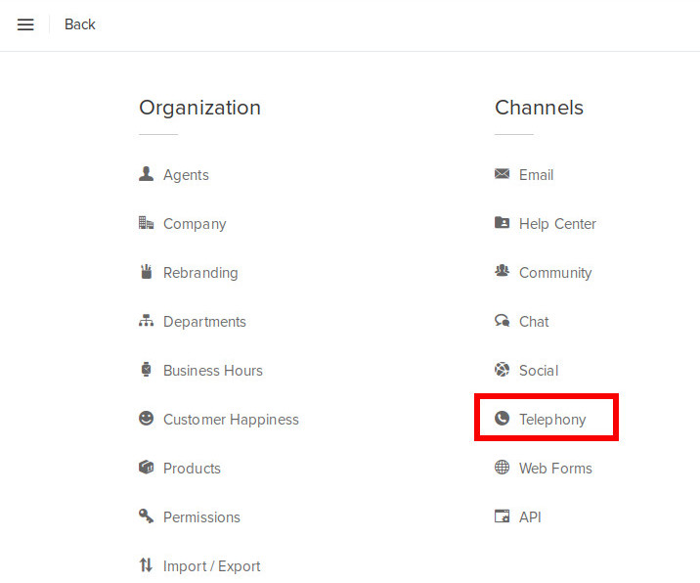Click the Web Forms globe icon
This screenshot has width=700, height=583.
point(503,468)
